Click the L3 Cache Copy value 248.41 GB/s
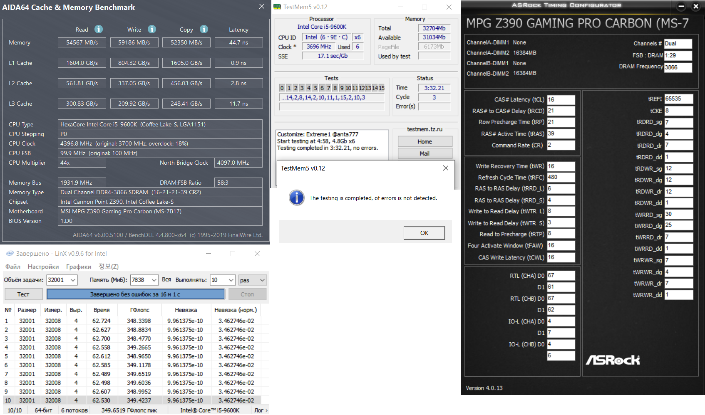The width and height of the screenshot is (705, 415). pos(186,104)
